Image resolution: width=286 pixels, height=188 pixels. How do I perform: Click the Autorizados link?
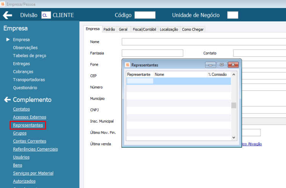[x=24, y=181]
